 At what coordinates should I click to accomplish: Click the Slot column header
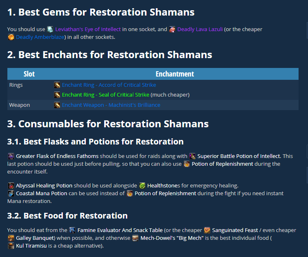(x=29, y=74)
